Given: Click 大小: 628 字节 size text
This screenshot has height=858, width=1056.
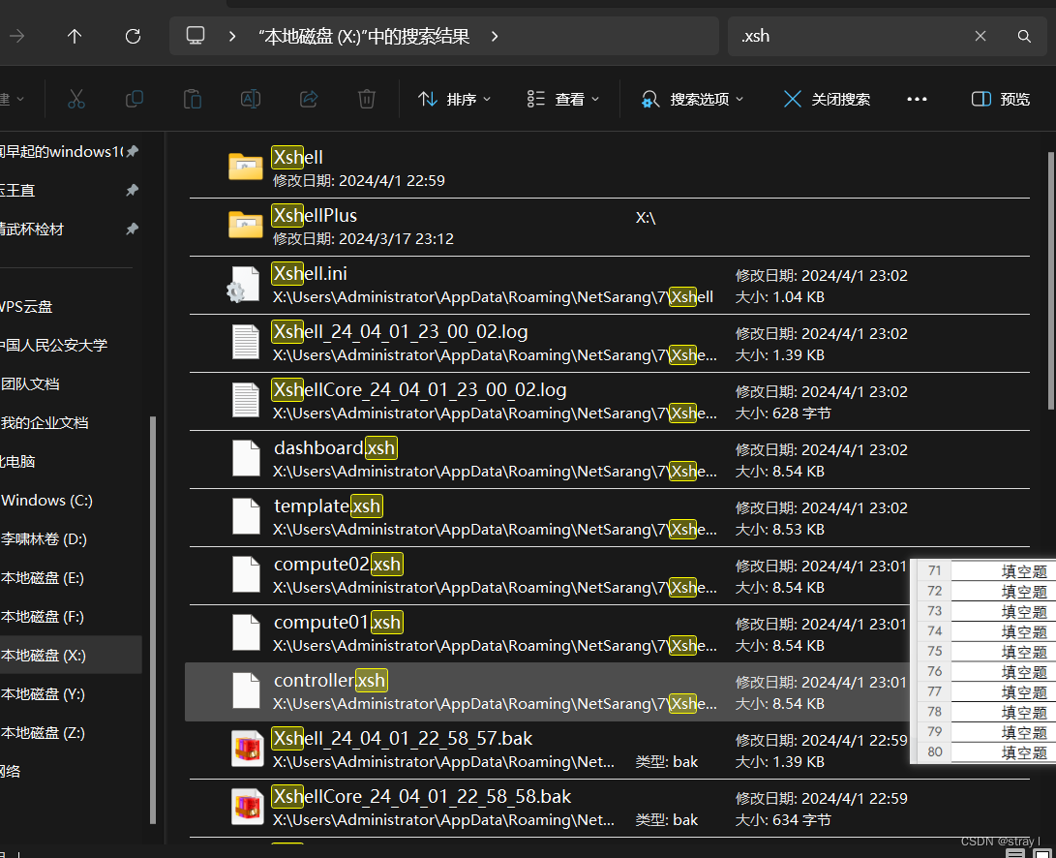Looking at the screenshot, I should click(x=783, y=414).
